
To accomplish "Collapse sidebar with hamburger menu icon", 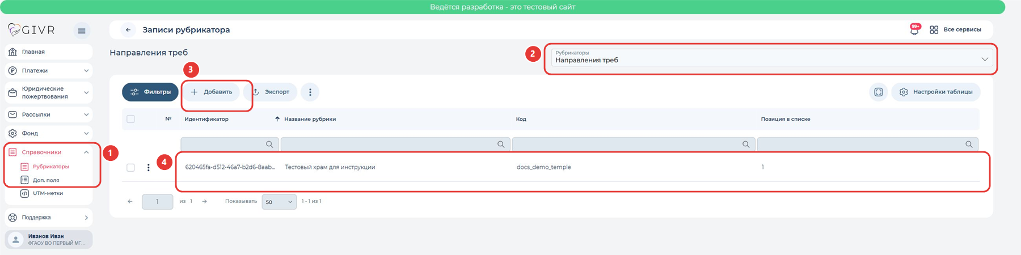I will tap(82, 31).
